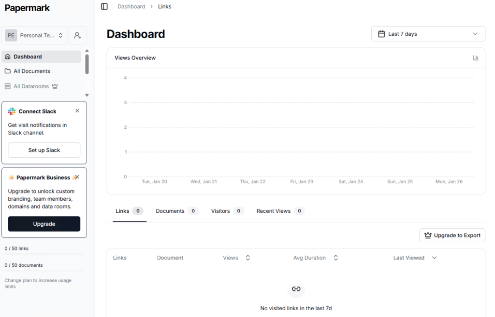Image resolution: width=495 pixels, height=317 pixels.
Task: Click the Slack logo icon
Action: click(x=12, y=111)
